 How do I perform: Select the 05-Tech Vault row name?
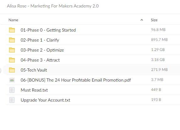(x=34, y=70)
